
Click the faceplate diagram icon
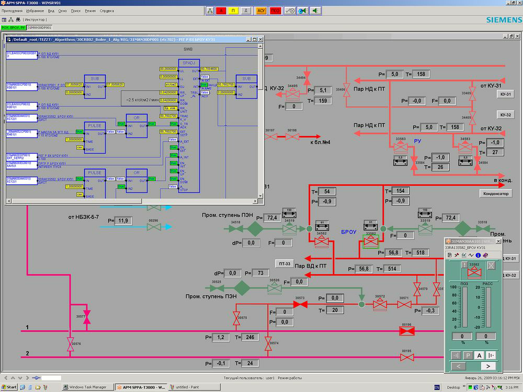pyautogui.click(x=463, y=255)
